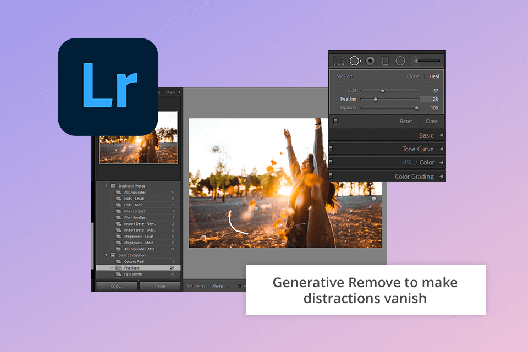The image size is (528, 352).
Task: Click the spot pin at the photo's right edge
Action: pos(374,199)
